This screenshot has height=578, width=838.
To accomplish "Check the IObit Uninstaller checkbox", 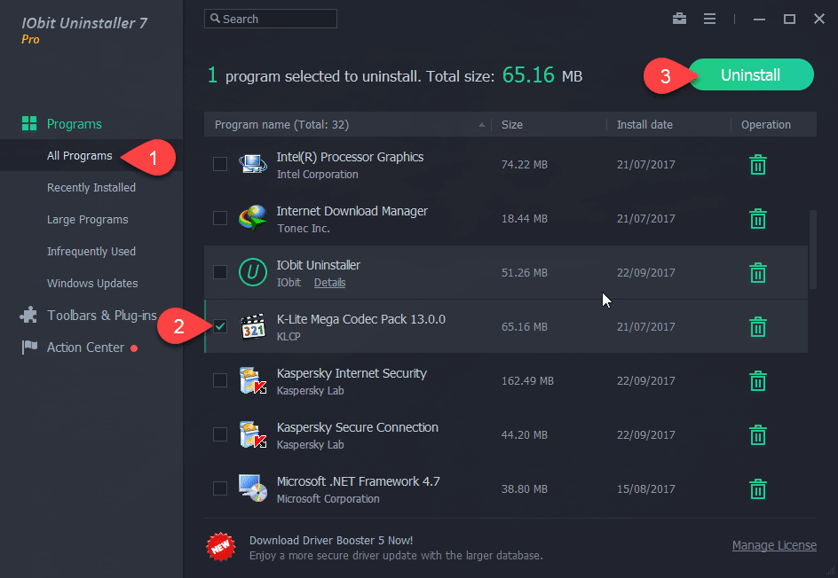I will (220, 272).
